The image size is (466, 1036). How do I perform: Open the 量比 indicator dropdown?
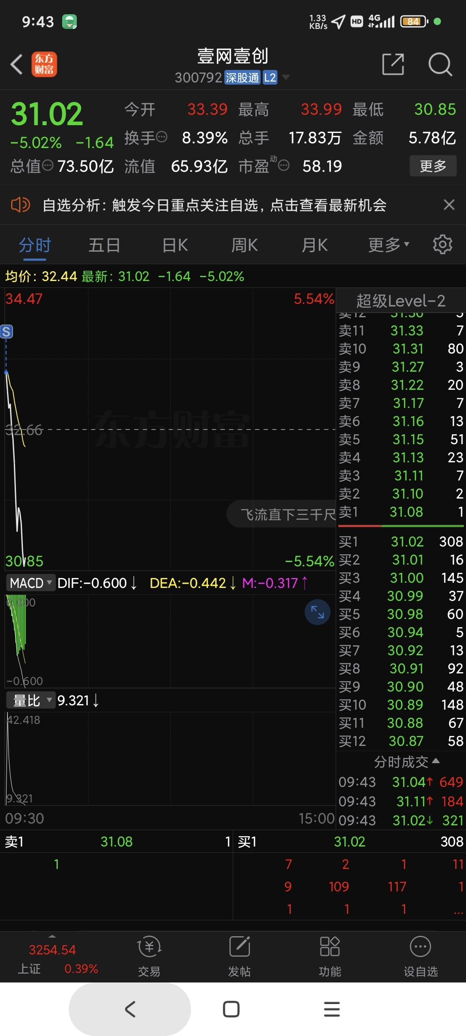(31, 700)
